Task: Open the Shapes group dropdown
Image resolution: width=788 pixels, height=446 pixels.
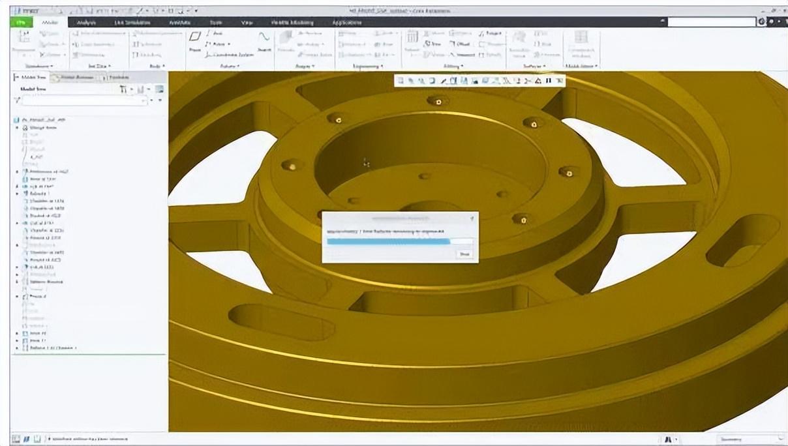Action: point(304,66)
